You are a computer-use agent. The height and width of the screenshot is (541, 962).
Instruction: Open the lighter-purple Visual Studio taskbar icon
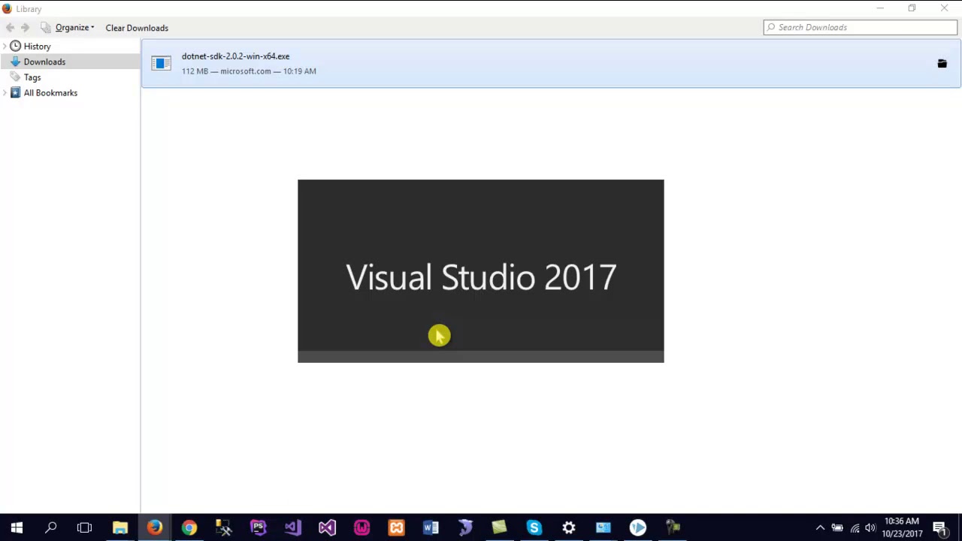293,527
